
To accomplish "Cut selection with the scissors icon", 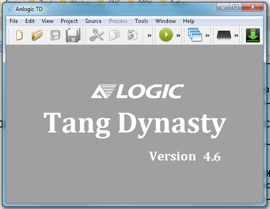I will coord(96,35).
